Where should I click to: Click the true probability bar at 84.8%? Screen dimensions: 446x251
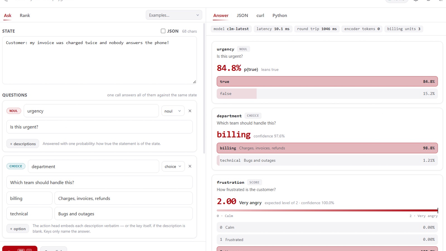click(327, 81)
